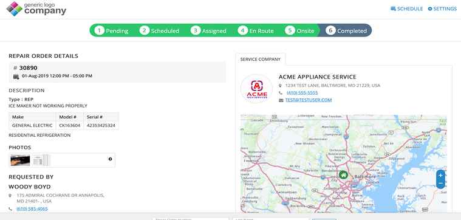The height and width of the screenshot is (220, 461).
Task: Zoom in on the map
Action: (x=440, y=176)
